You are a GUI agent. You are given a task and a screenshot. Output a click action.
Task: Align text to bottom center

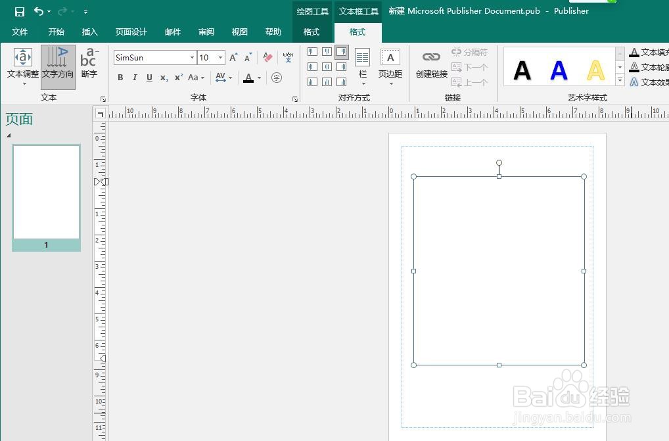[x=327, y=82]
